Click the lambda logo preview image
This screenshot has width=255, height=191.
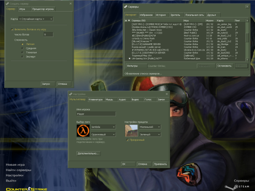83,131
